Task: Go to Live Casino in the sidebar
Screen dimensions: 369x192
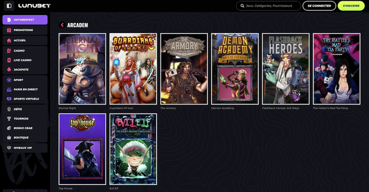Action: tap(9, 60)
